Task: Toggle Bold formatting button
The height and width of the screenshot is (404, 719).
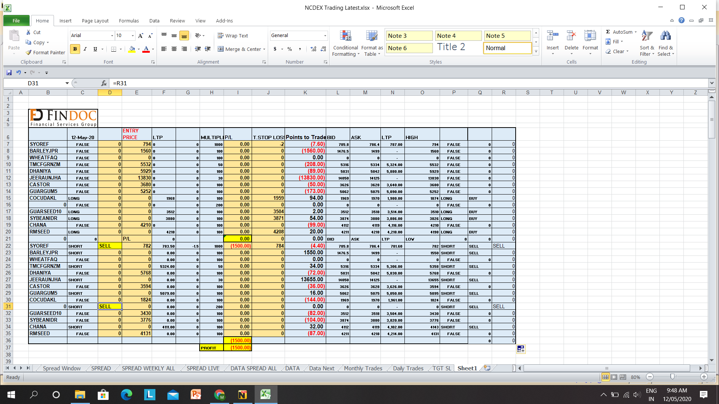Action: [x=75, y=49]
